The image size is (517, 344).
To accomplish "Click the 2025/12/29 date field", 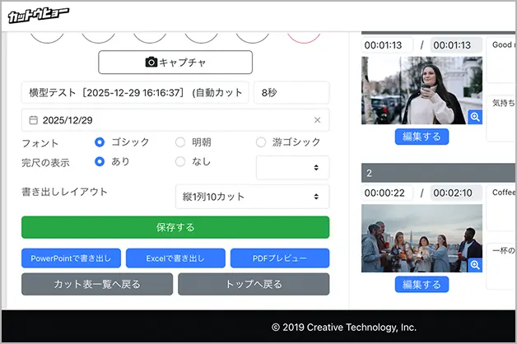I will (x=175, y=120).
